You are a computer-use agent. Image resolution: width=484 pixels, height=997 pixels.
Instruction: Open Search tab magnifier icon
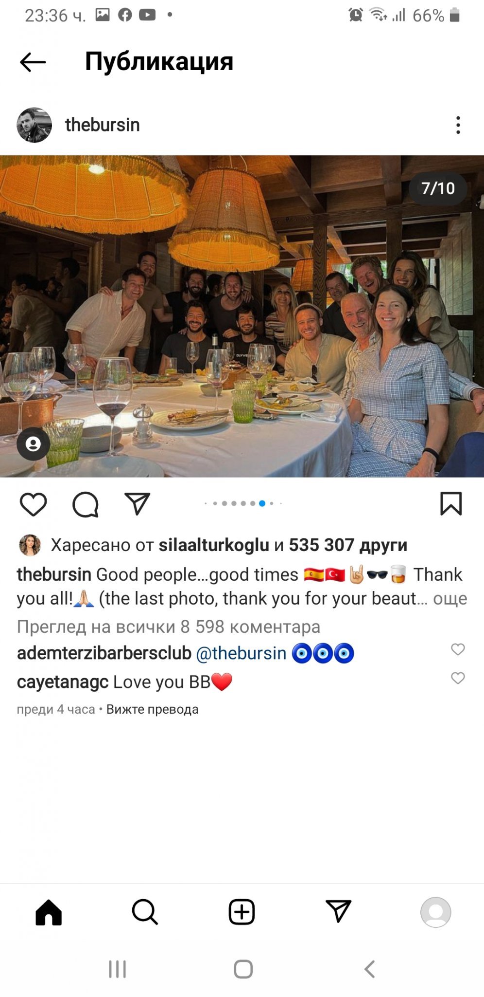pyautogui.click(x=145, y=912)
